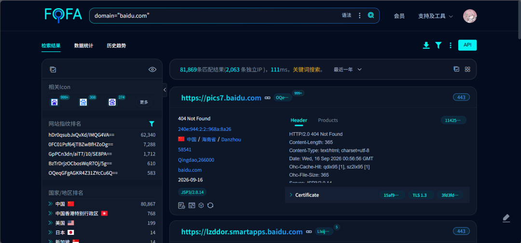Click the API button

click(467, 45)
